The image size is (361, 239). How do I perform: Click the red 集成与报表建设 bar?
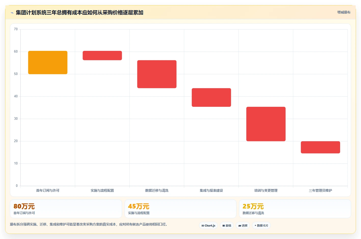tap(211, 97)
